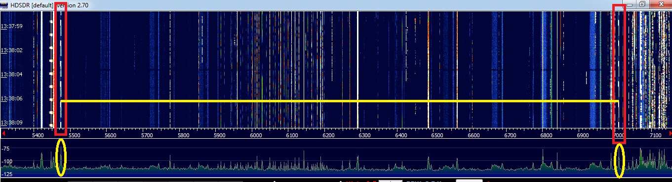Click the spectrum peak circled near 5460

coord(61,157)
